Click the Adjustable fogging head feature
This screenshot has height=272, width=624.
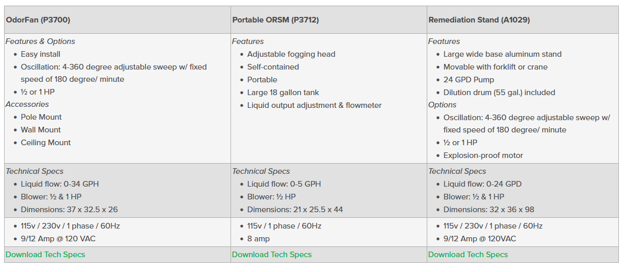coord(291,54)
